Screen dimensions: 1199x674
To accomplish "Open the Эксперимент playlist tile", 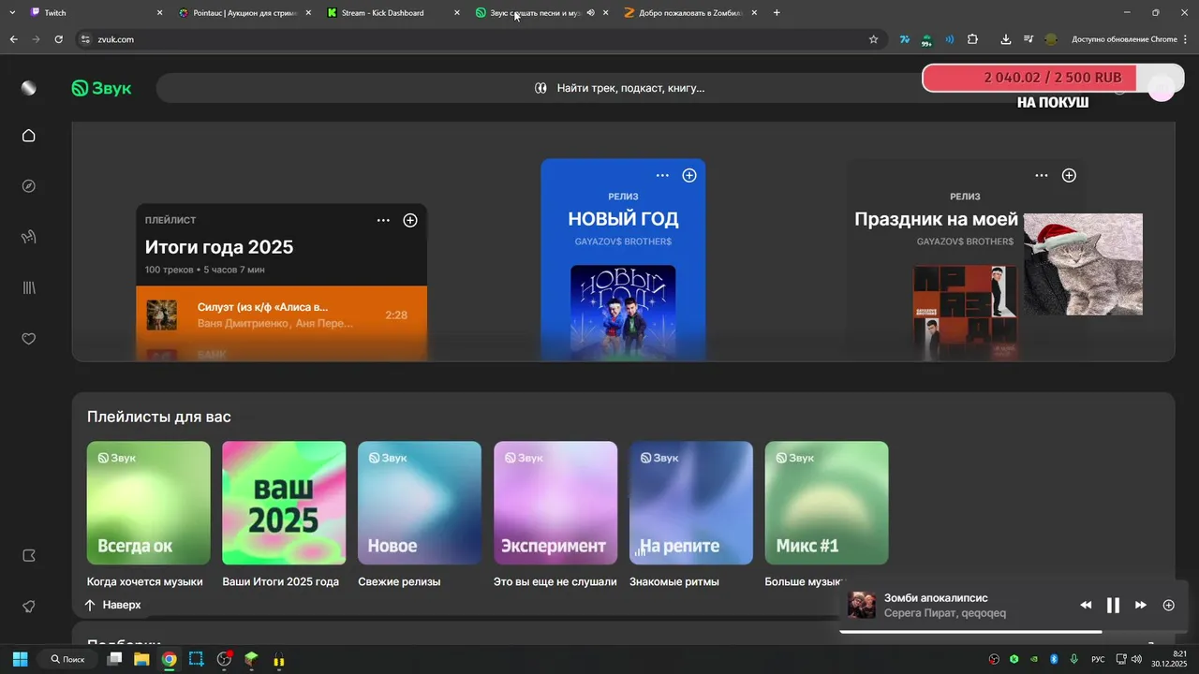I will point(555,503).
